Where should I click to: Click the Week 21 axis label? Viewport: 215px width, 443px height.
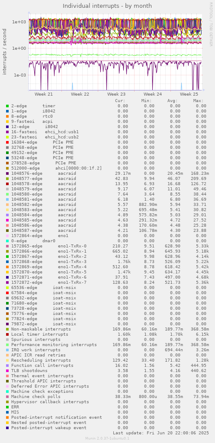tap(44, 94)
